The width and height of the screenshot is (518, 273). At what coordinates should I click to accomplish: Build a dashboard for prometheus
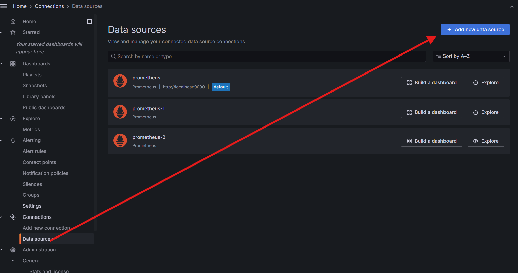tap(432, 83)
